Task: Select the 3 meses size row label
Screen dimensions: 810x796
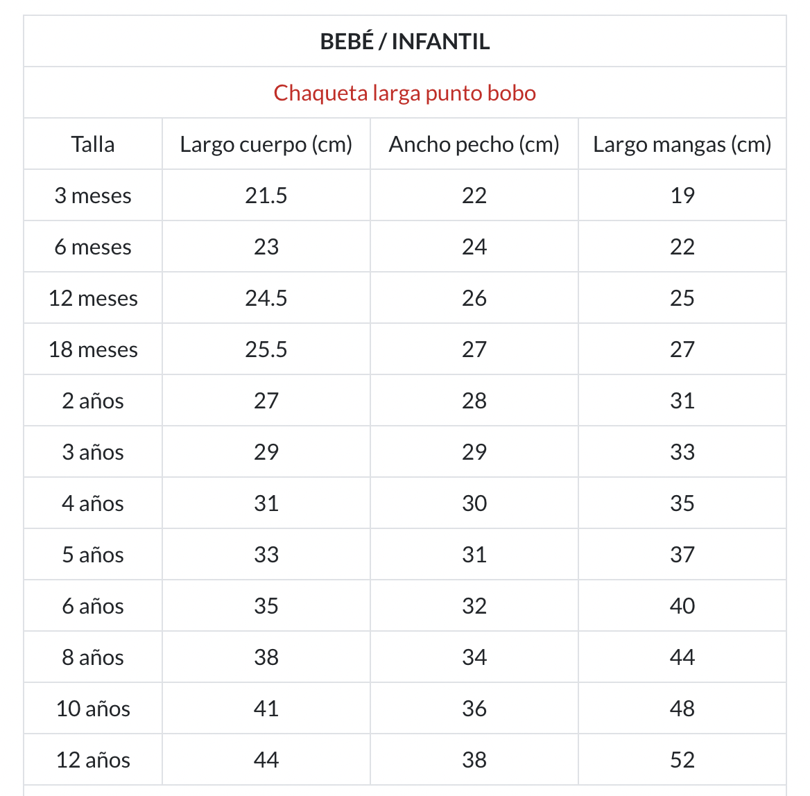Action: coord(93,196)
